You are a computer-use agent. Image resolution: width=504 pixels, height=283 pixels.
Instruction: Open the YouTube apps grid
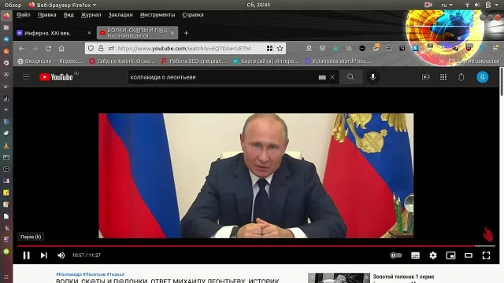[443, 77]
